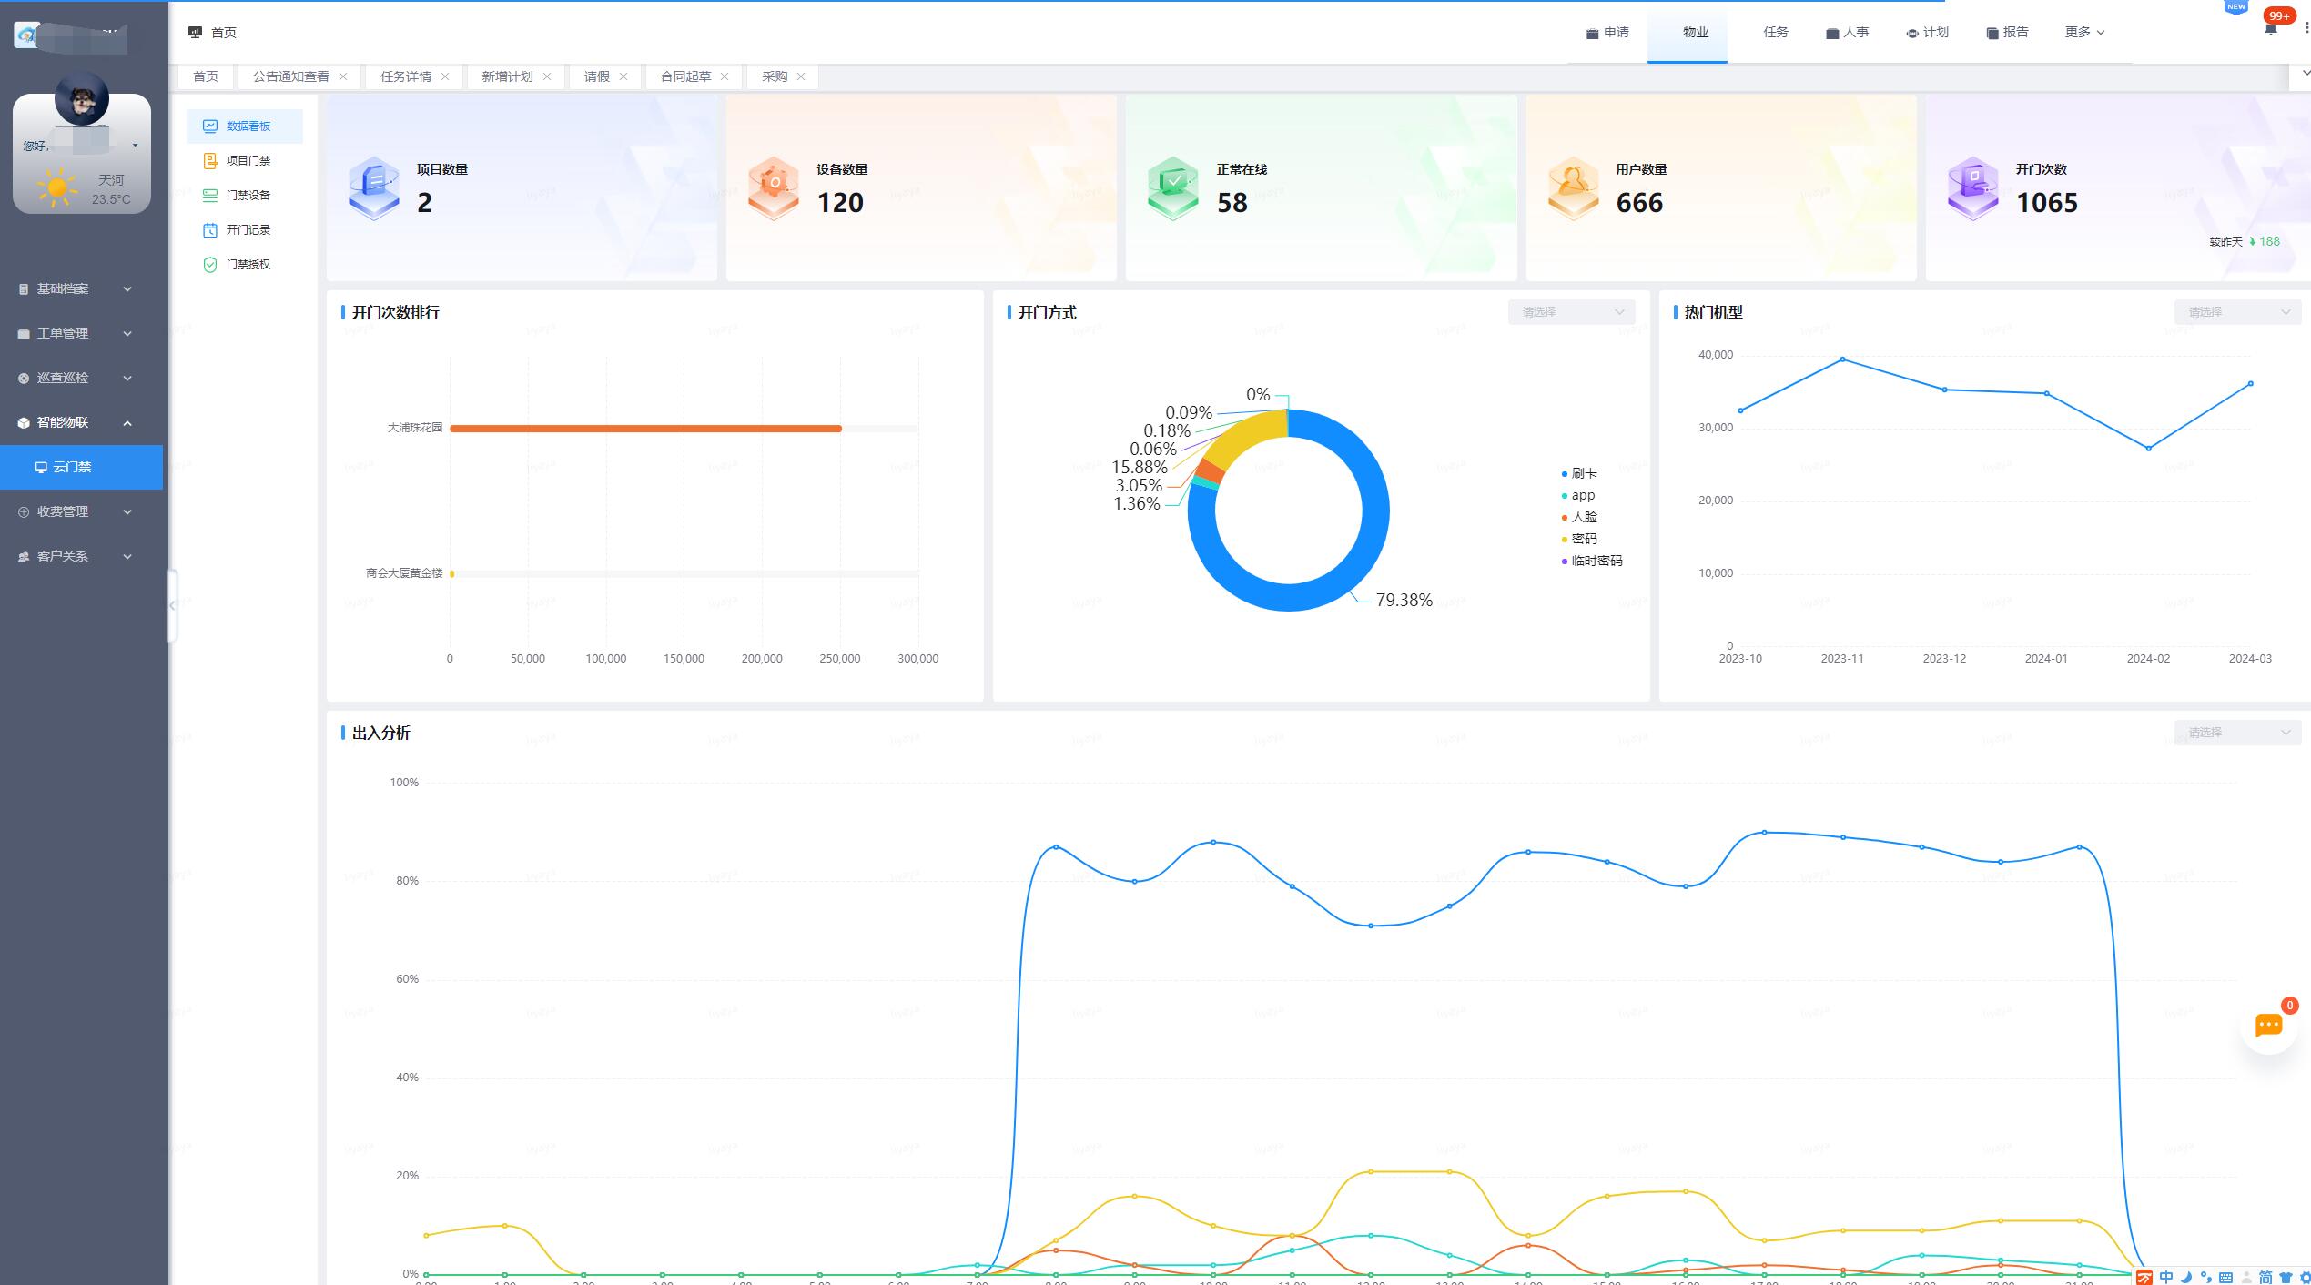2311x1285 pixels.
Task: Close the 任务详情 tab
Action: [x=445, y=76]
